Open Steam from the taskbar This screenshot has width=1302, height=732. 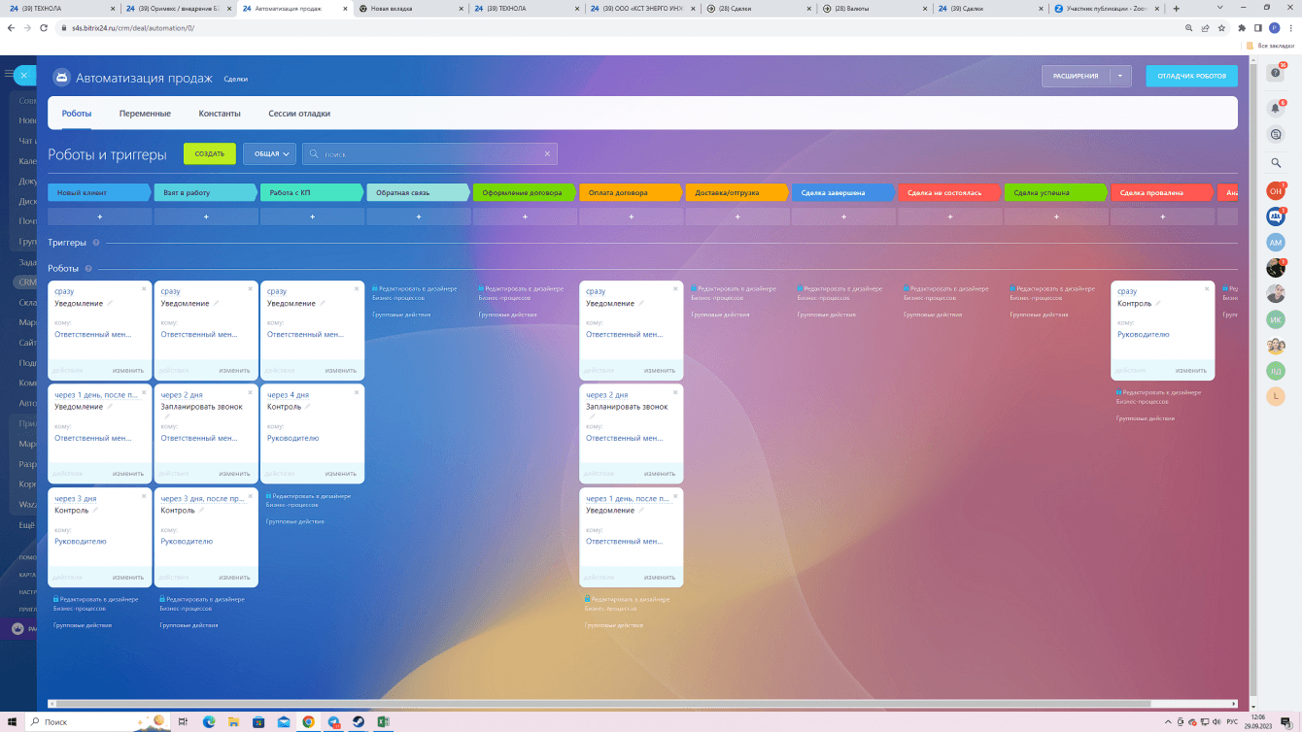[359, 721]
